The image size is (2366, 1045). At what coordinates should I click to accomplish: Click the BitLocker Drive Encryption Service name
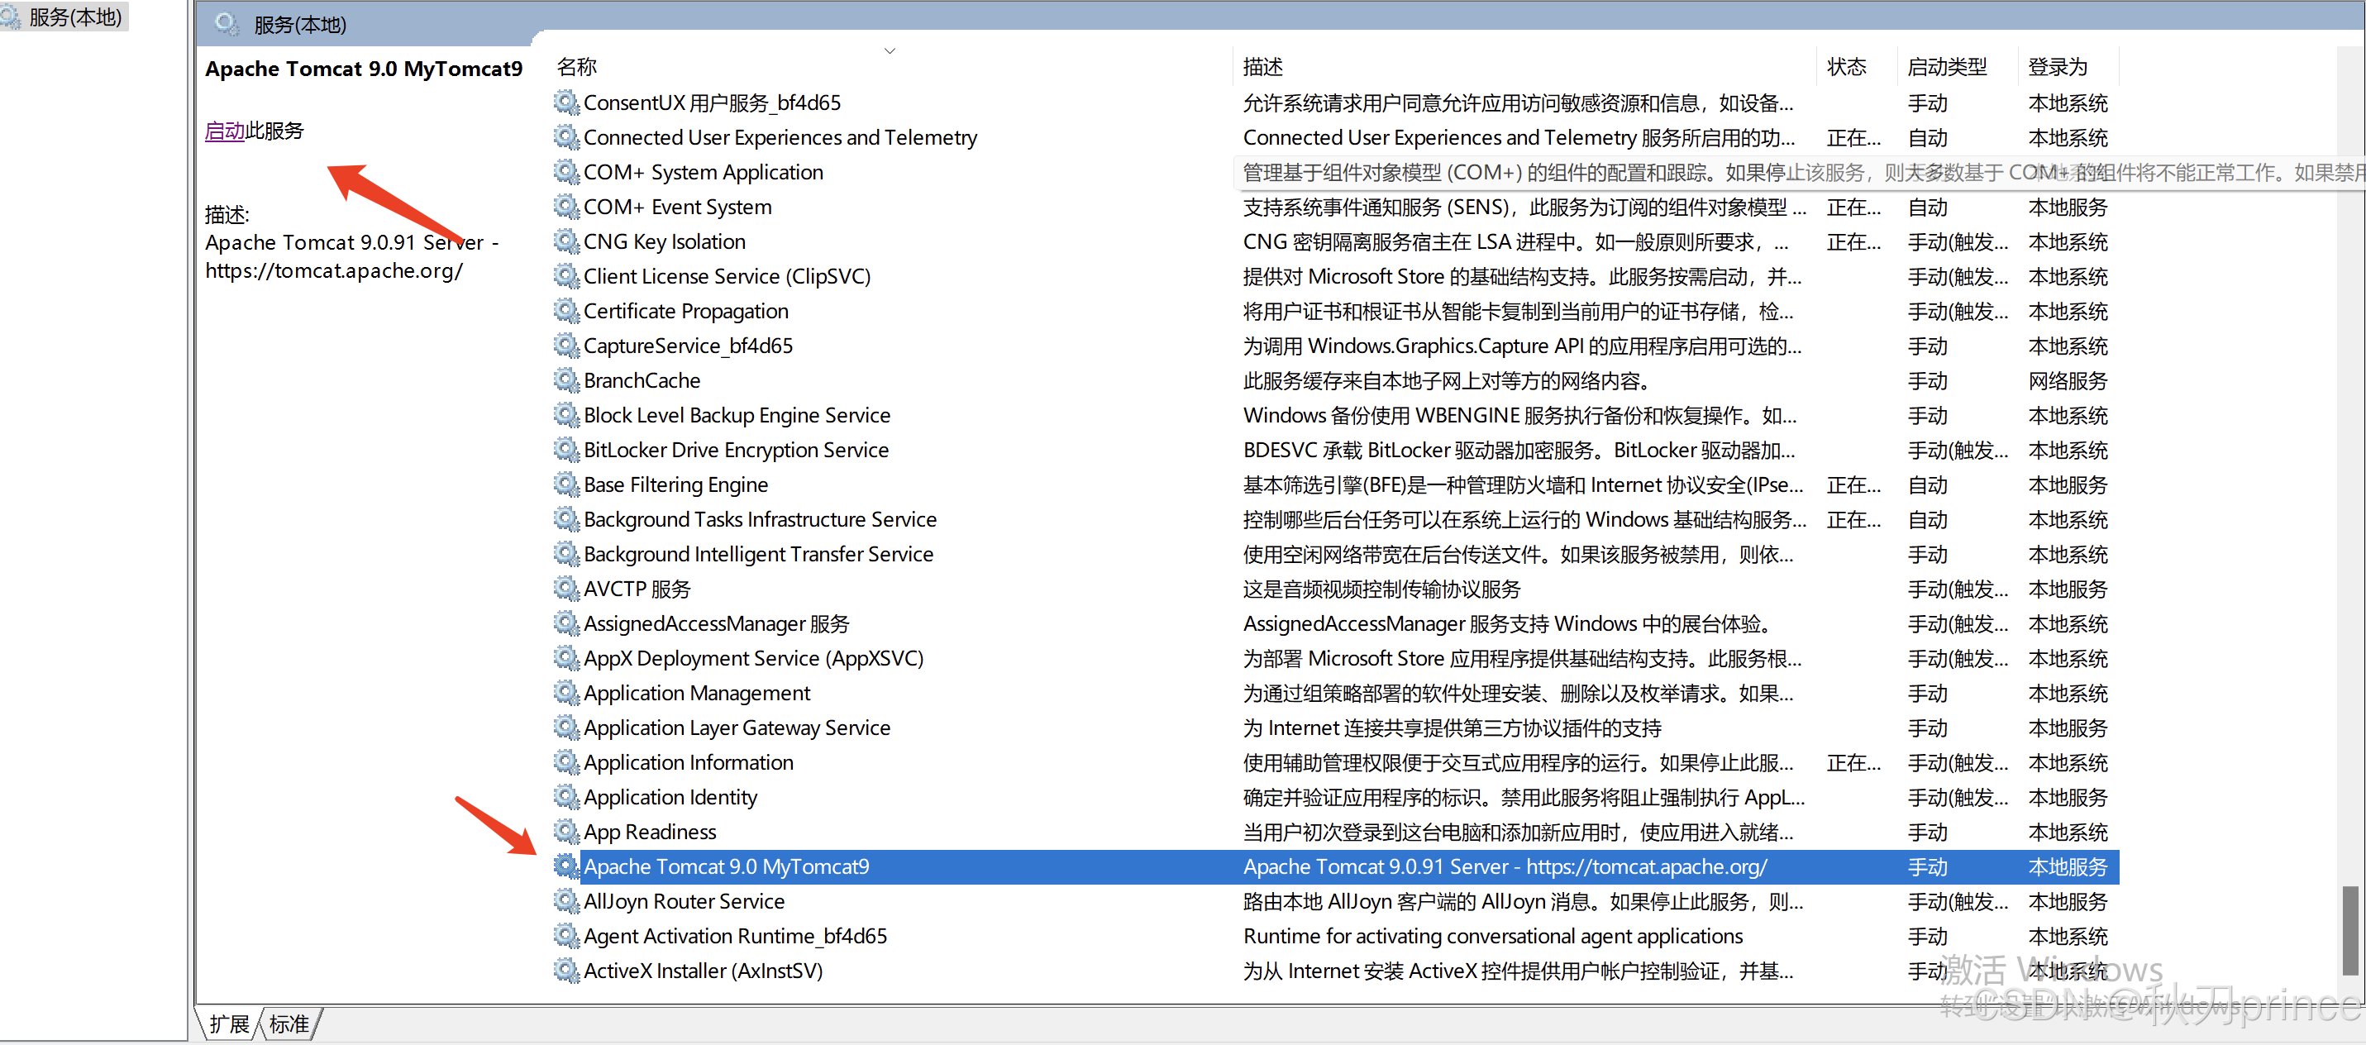(737, 450)
